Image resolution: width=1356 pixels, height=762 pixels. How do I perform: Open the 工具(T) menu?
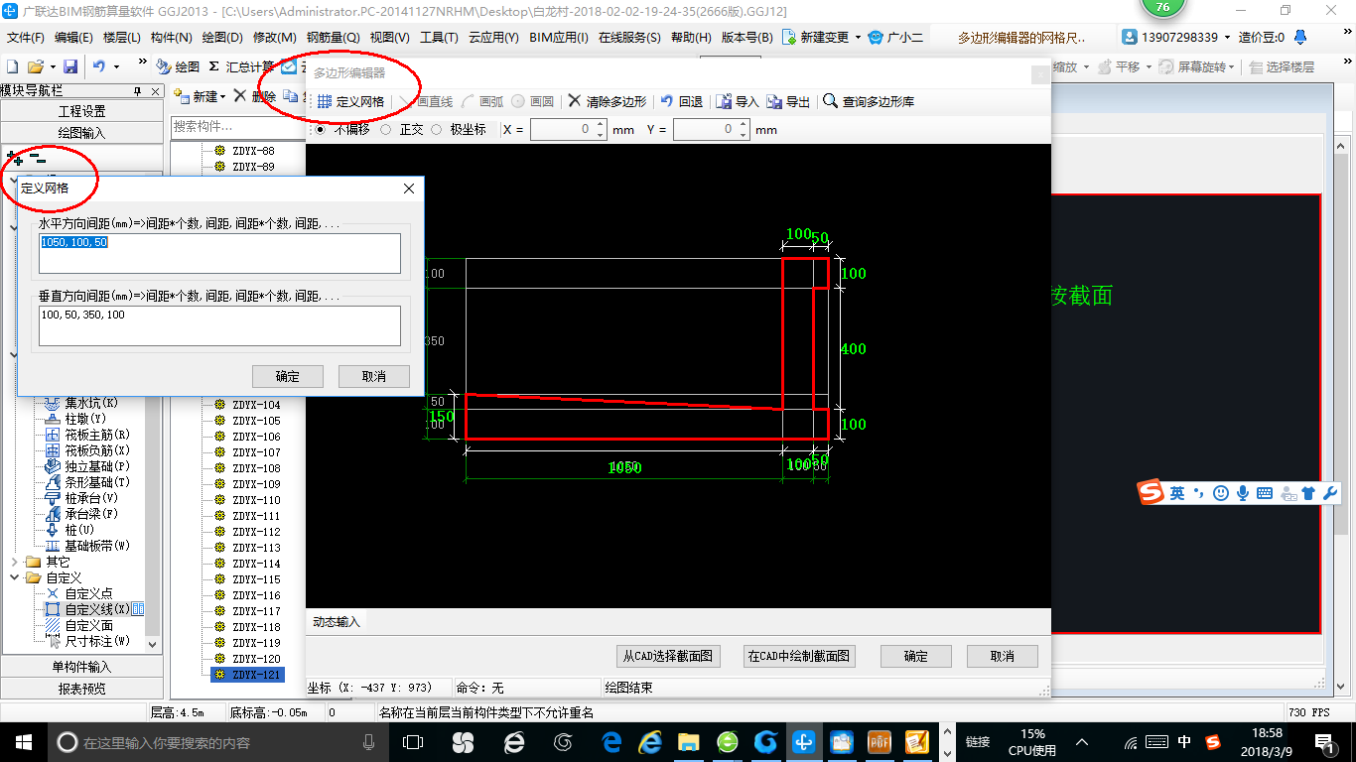click(x=439, y=37)
